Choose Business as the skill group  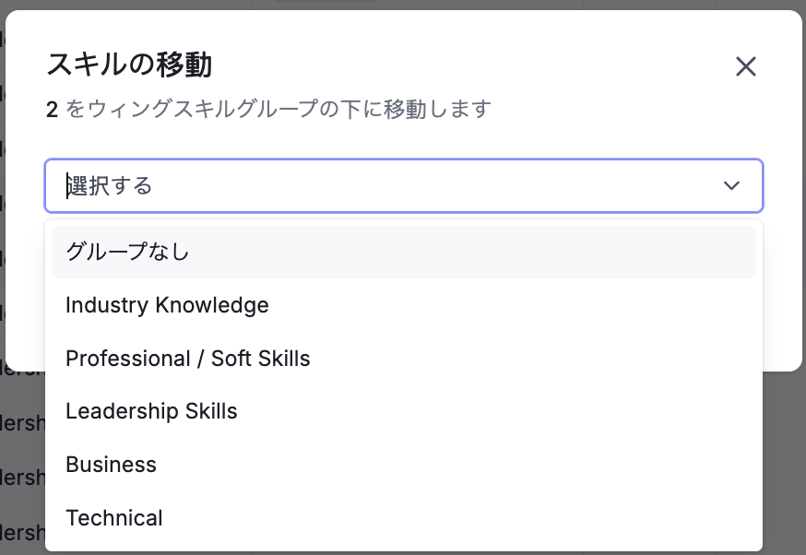coord(111,465)
